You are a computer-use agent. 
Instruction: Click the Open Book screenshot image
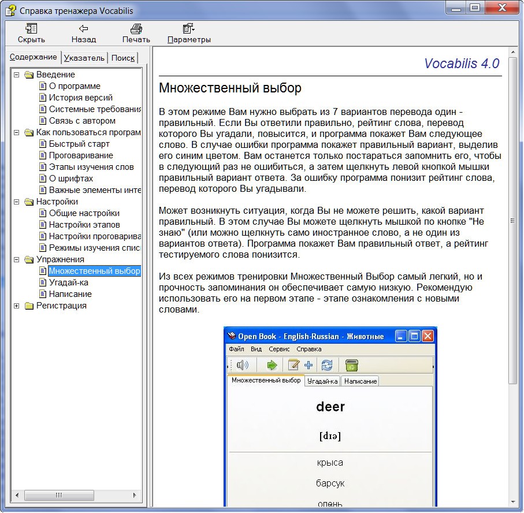[330, 416]
